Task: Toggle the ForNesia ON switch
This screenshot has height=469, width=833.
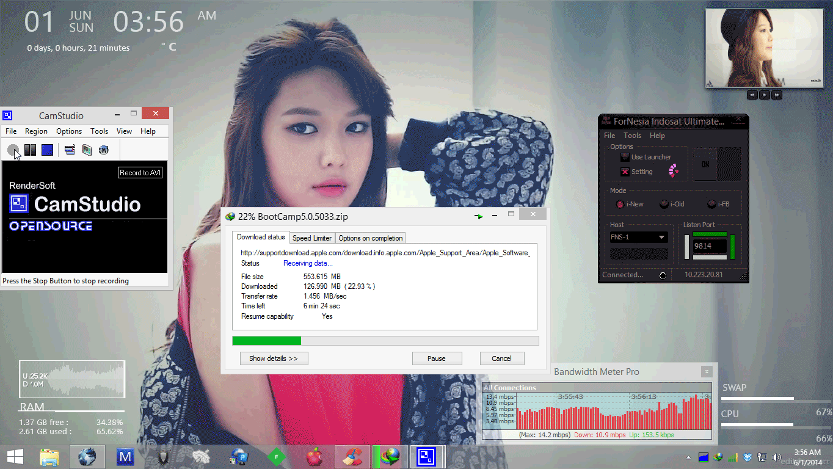Action: tap(716, 164)
